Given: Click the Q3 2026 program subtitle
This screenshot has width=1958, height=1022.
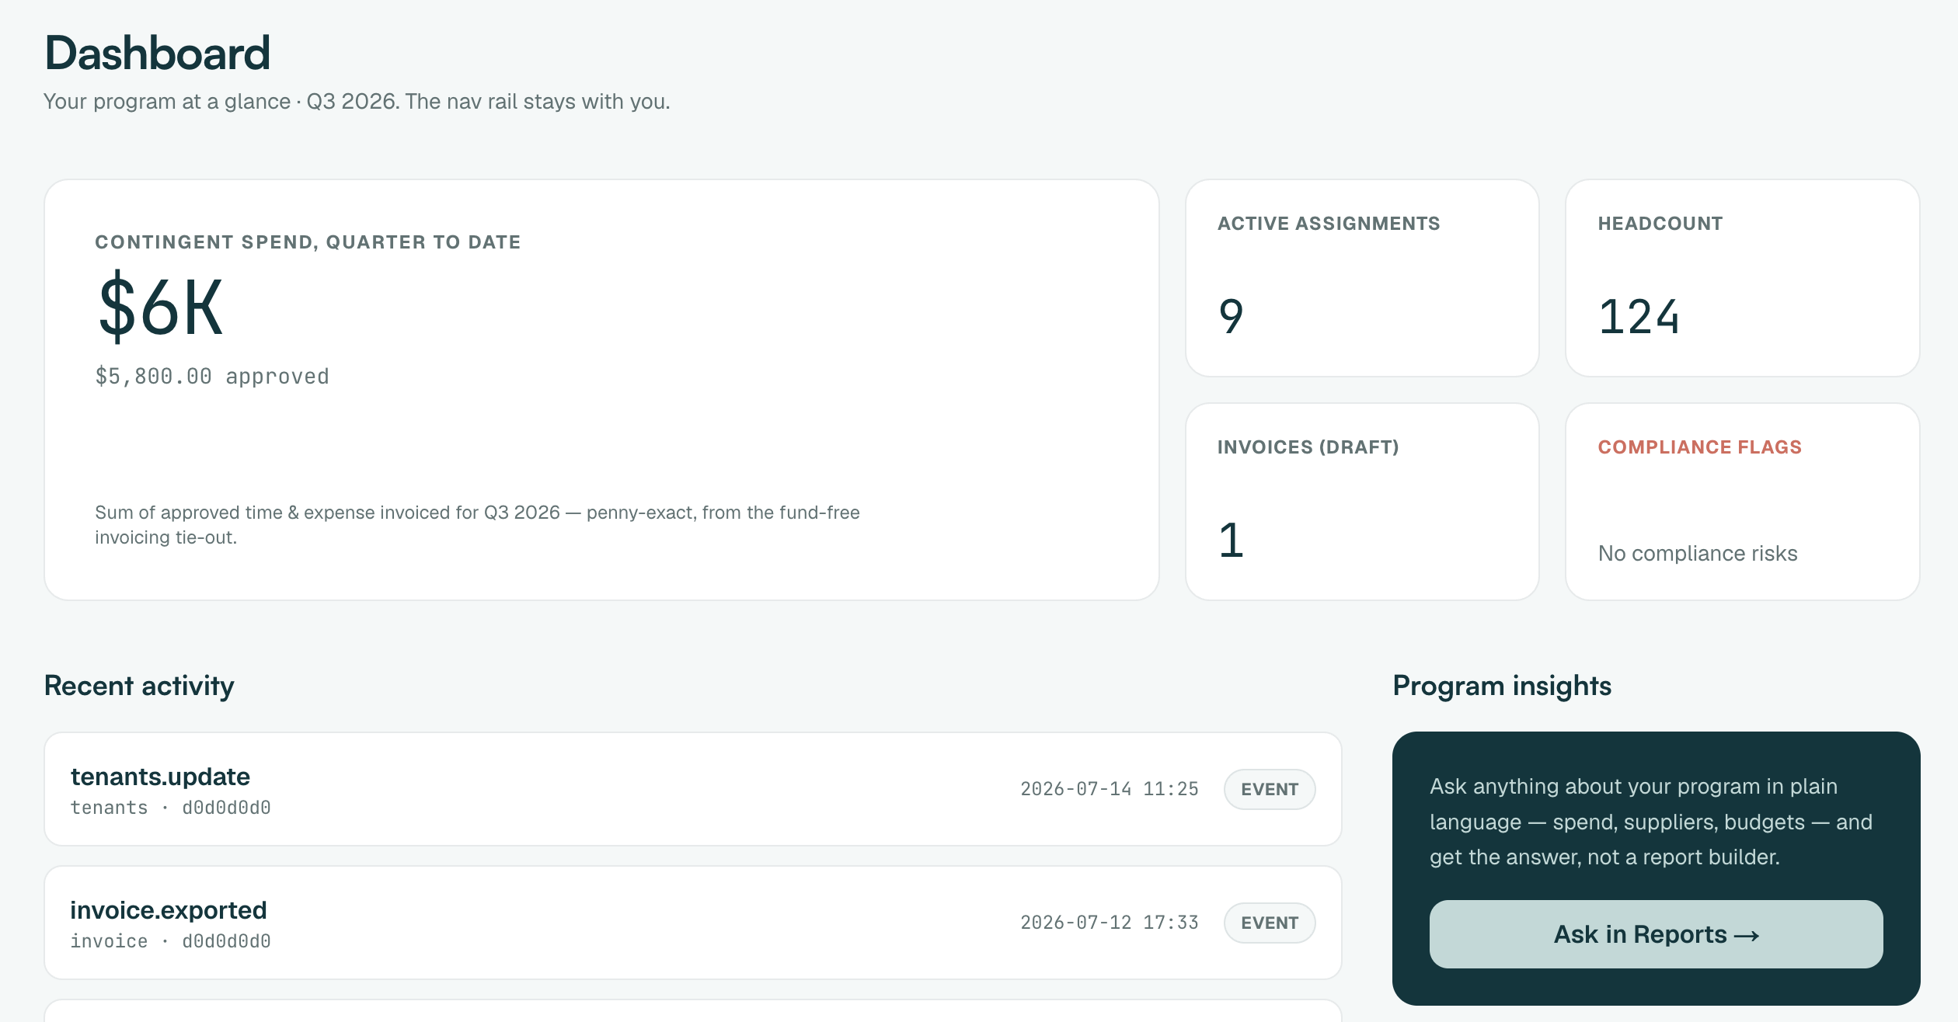Looking at the screenshot, I should tap(357, 102).
